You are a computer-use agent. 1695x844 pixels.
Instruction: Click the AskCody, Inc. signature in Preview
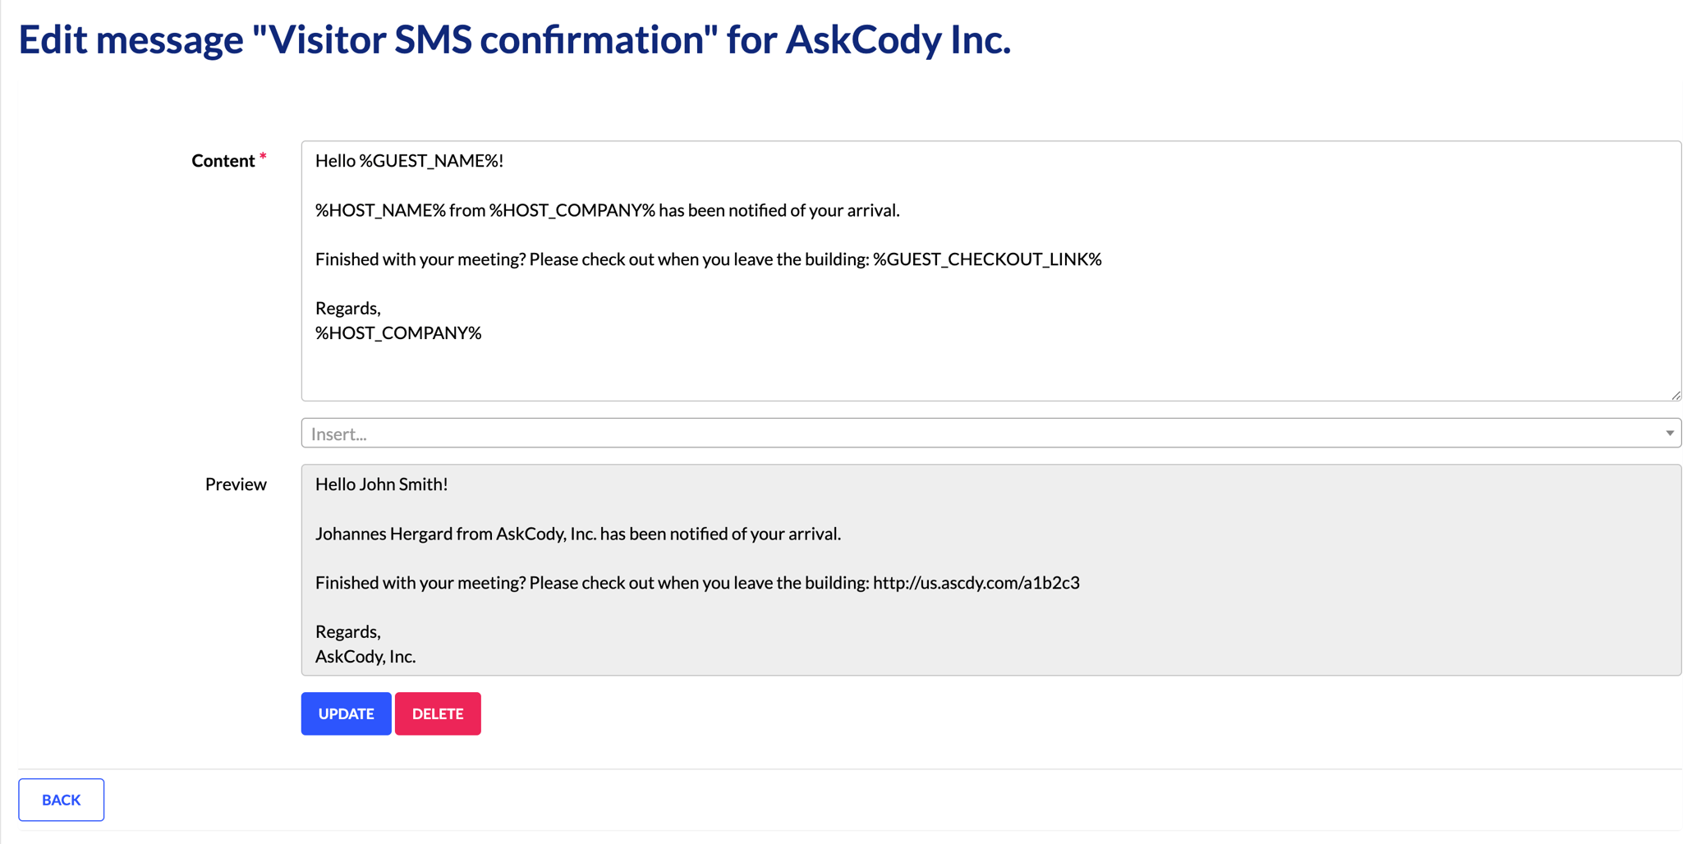365,656
